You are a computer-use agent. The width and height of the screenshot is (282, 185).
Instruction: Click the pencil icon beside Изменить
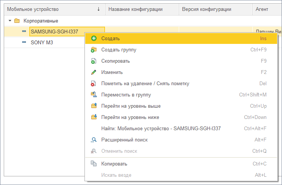tap(94, 72)
